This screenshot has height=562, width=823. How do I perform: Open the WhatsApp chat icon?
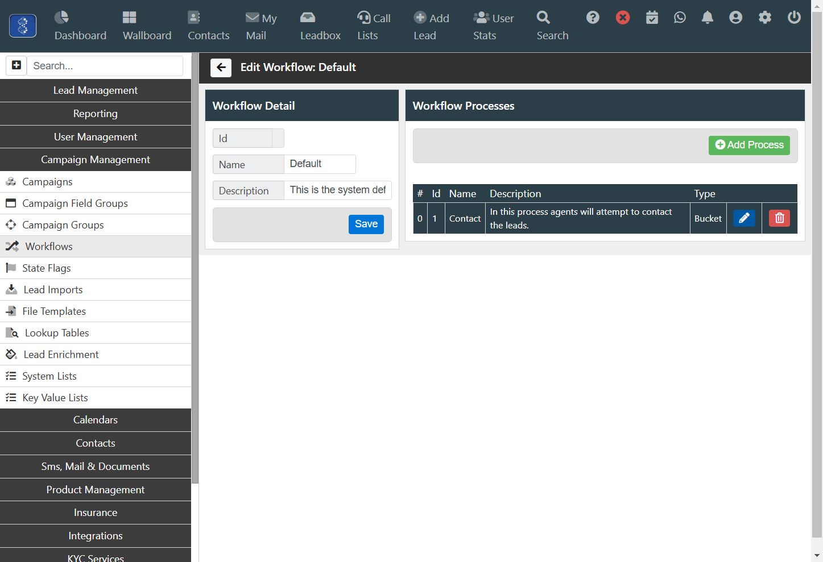coord(680,18)
